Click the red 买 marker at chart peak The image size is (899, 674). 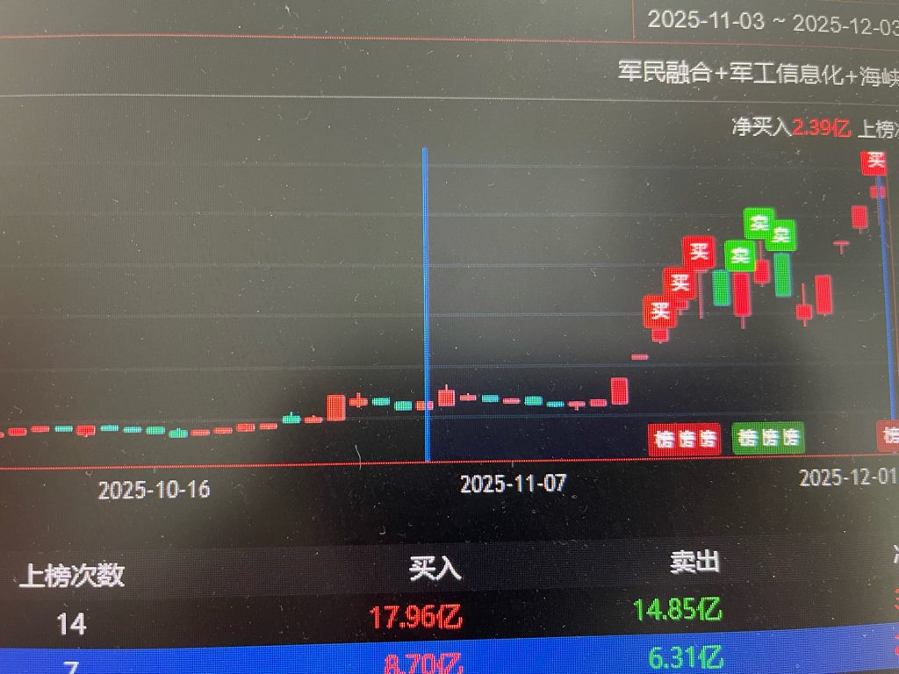pos(875,161)
